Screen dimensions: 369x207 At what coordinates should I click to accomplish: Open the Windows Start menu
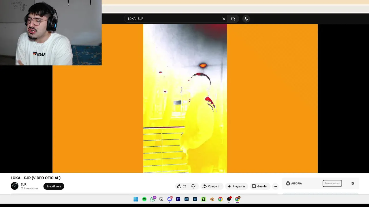pyautogui.click(x=136, y=199)
